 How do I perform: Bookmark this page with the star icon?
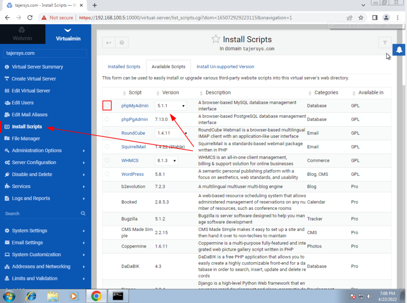click(361, 17)
